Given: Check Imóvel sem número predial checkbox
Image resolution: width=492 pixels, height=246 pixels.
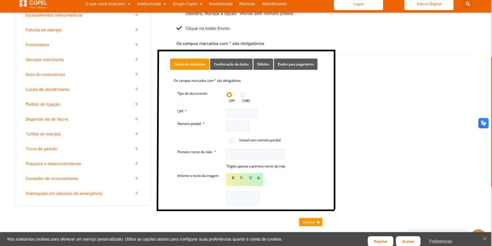Looking at the screenshot, I should [232, 140].
